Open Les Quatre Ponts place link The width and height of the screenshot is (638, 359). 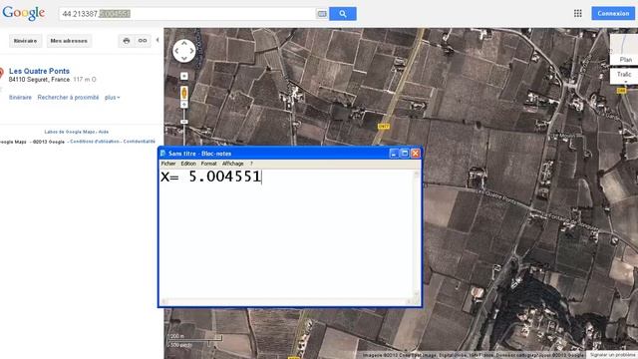click(x=39, y=71)
